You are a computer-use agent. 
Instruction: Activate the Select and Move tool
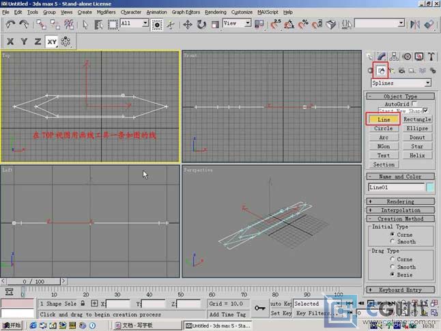(188, 25)
